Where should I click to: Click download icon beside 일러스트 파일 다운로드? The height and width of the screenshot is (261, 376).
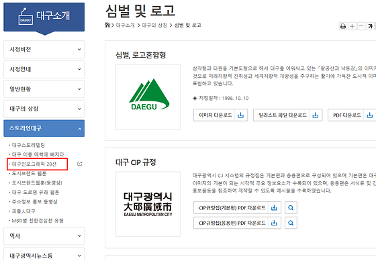316,115
